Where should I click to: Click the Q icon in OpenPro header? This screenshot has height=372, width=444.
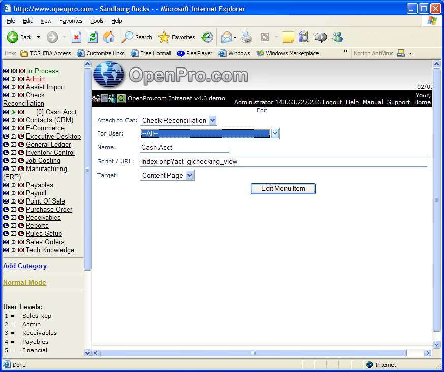pyautogui.click(x=121, y=98)
